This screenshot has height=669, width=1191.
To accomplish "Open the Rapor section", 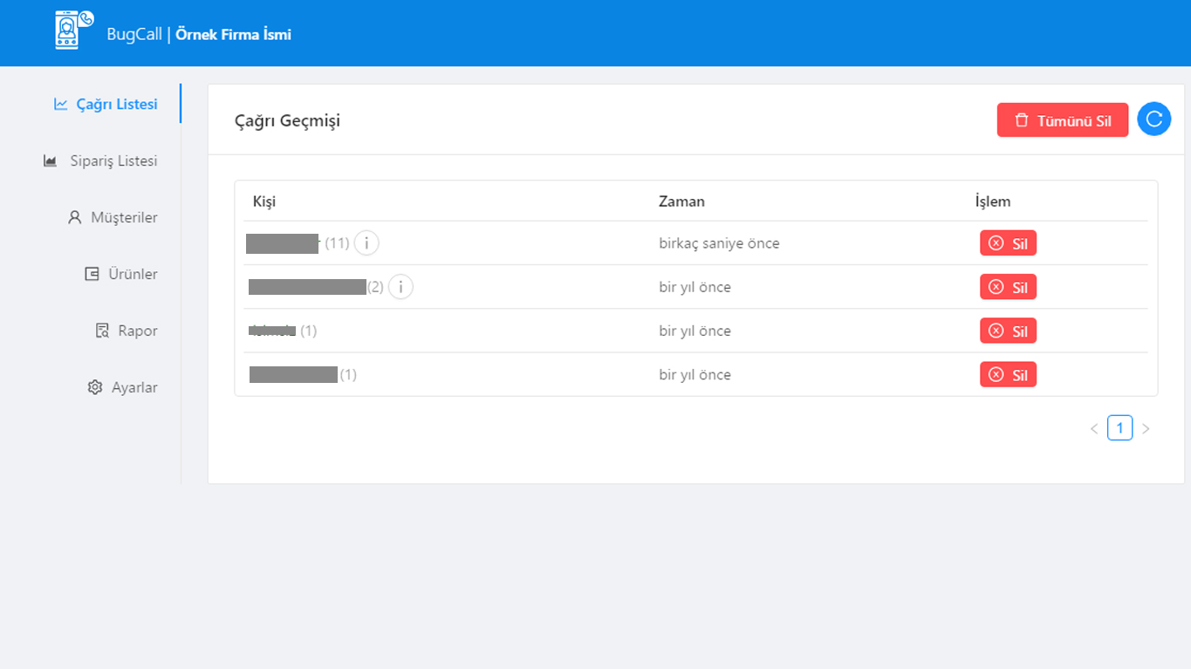I will coord(127,331).
